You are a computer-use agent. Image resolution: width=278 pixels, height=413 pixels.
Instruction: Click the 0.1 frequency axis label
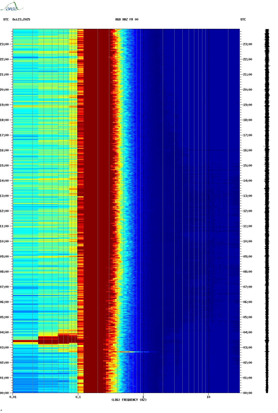coord(78,397)
